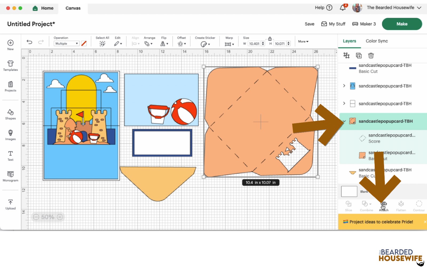Select the highlighted sandcastlepopupcard-TBH layer
Viewport: 427px width, 271px height.
tap(383, 121)
